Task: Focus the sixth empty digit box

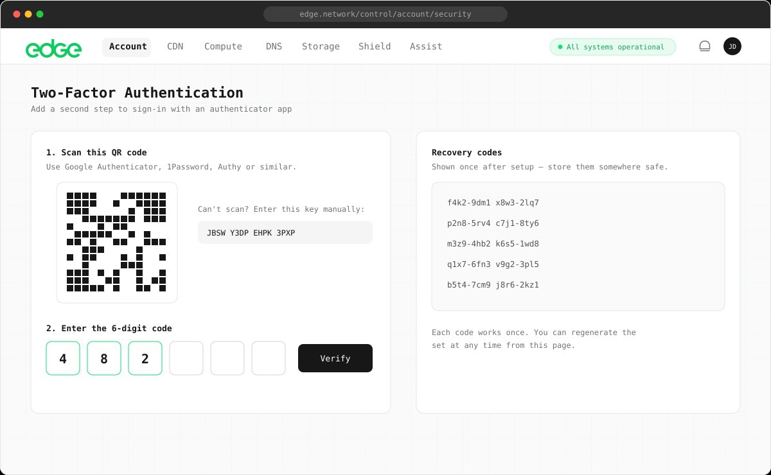Action: [x=269, y=358]
